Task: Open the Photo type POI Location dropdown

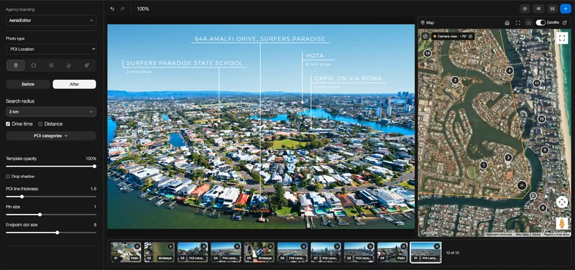Action: [x=51, y=49]
